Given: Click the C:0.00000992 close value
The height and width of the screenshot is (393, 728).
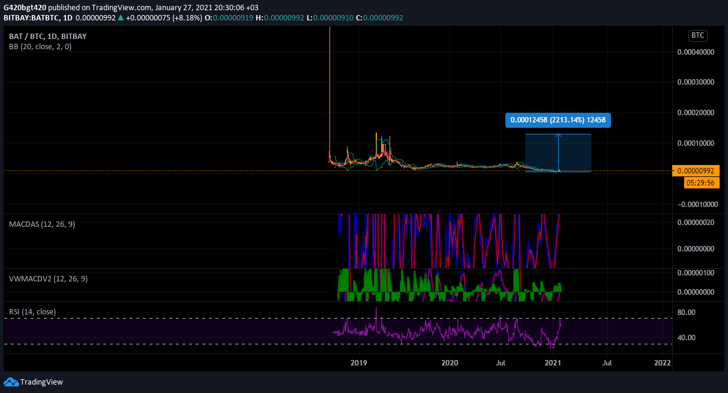Looking at the screenshot, I should pyautogui.click(x=380, y=18).
